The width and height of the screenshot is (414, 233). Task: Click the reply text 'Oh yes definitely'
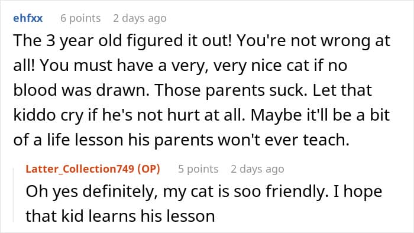pyautogui.click(x=90, y=191)
